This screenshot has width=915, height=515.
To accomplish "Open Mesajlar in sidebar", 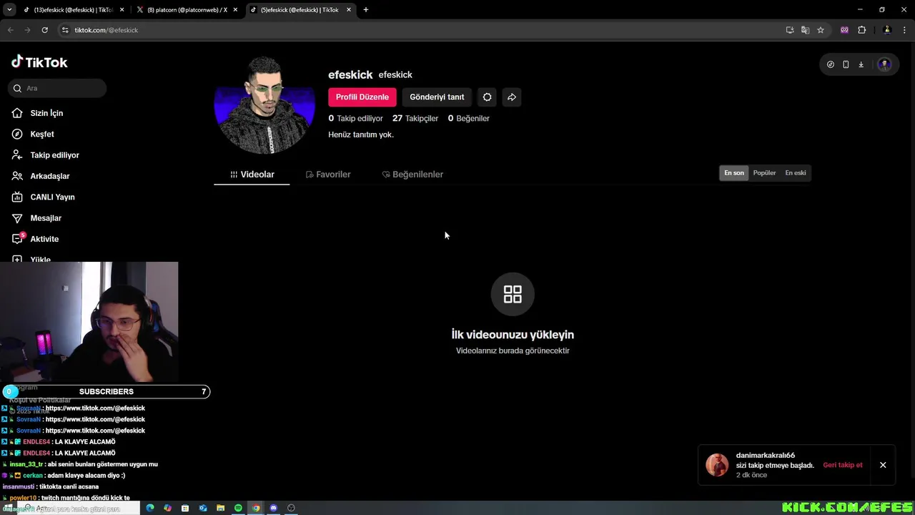I will pyautogui.click(x=46, y=218).
